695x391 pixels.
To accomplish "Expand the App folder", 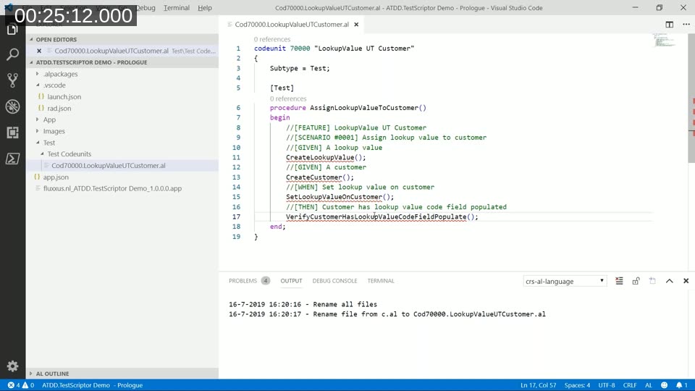I will point(49,119).
